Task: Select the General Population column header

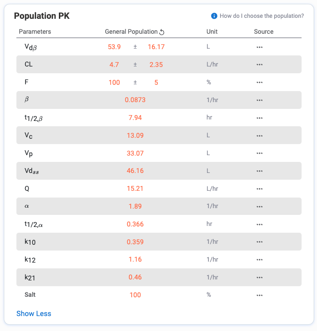Action: 131,32
